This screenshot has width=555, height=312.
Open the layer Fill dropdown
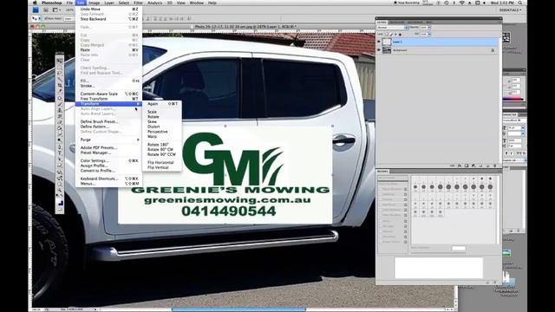click(x=429, y=35)
